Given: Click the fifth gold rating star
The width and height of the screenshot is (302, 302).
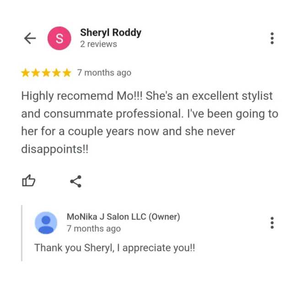Looking at the screenshot, I should point(67,73).
